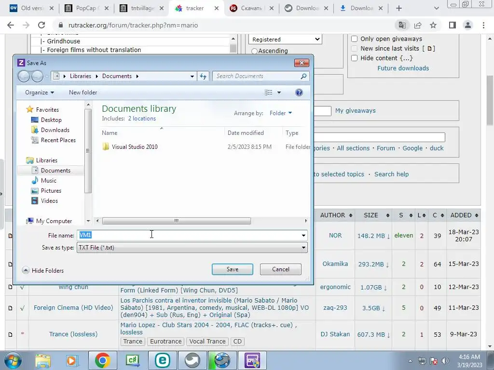Open CPU-Z icon in taskbar

[x=252, y=360]
